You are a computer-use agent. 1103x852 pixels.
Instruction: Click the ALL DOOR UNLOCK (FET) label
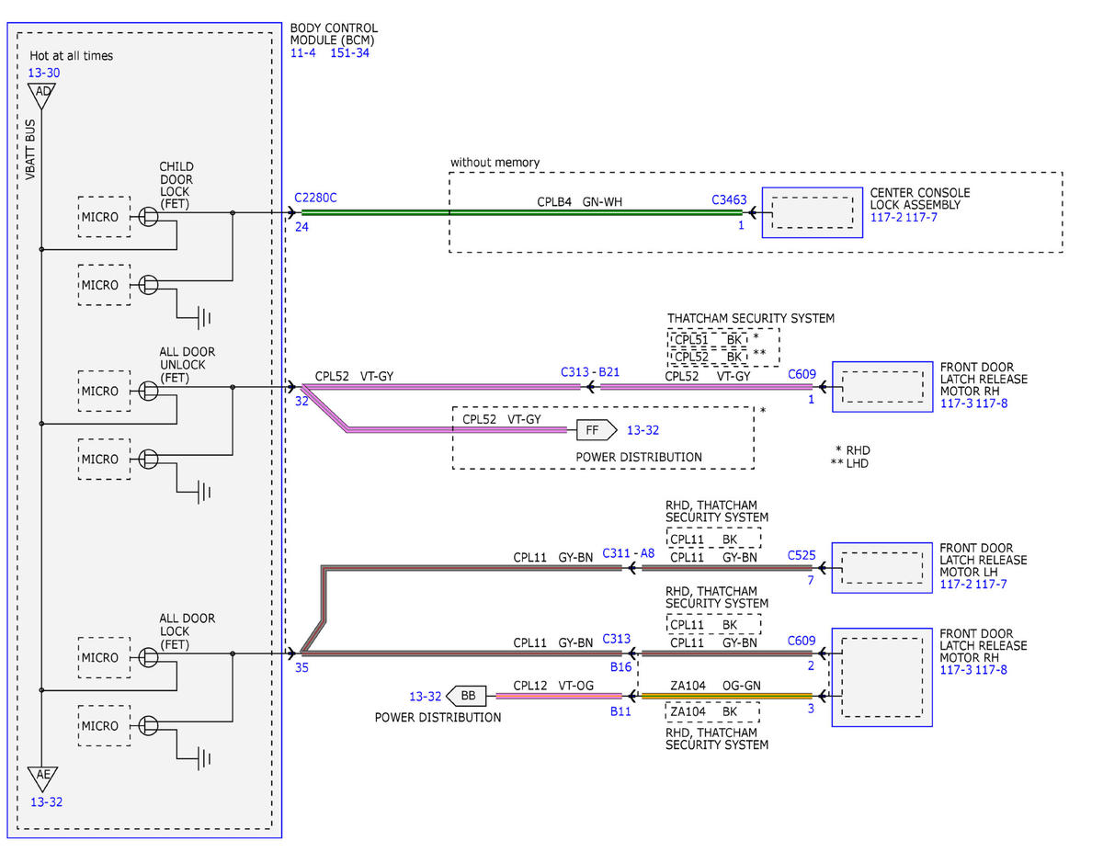pos(188,364)
